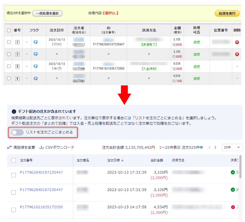The image size is (245, 222).
Task: Click the flag icon in row 1
Action: (x=36, y=42)
